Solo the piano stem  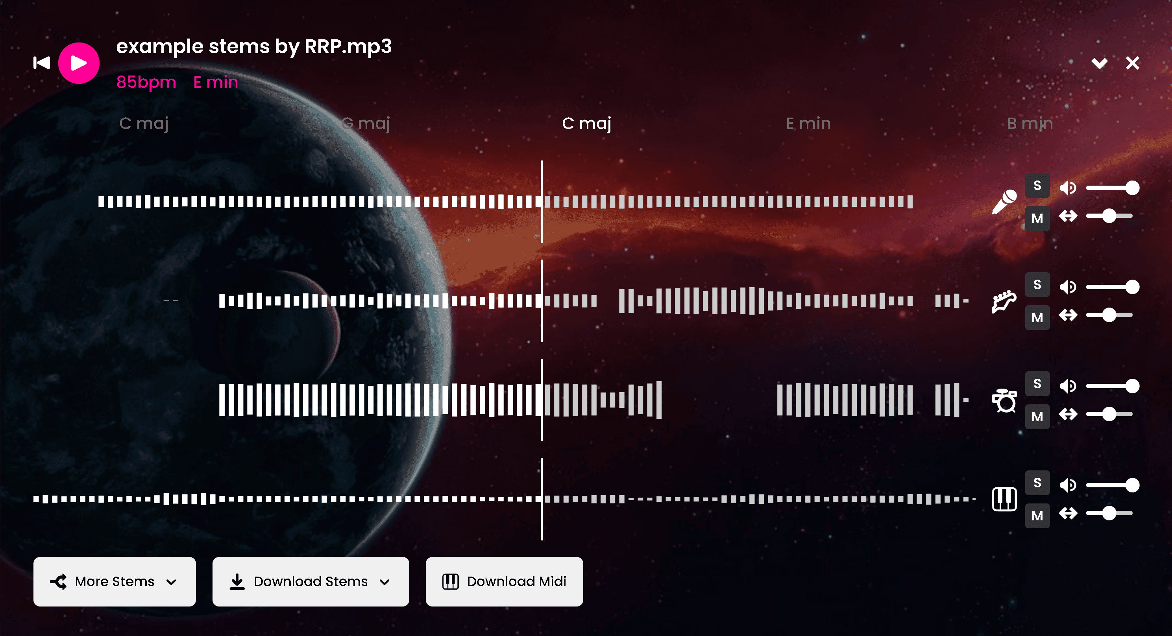[1037, 483]
